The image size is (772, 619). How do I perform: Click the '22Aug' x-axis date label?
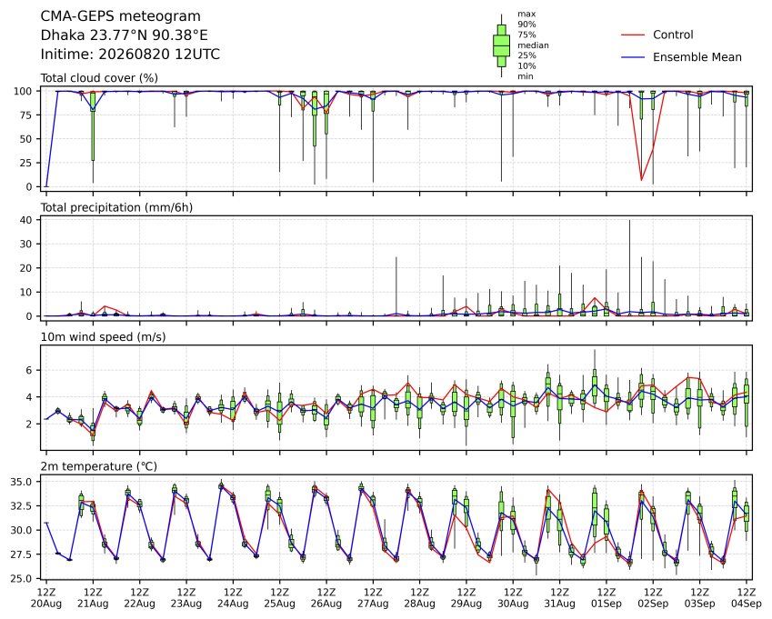coord(139,604)
